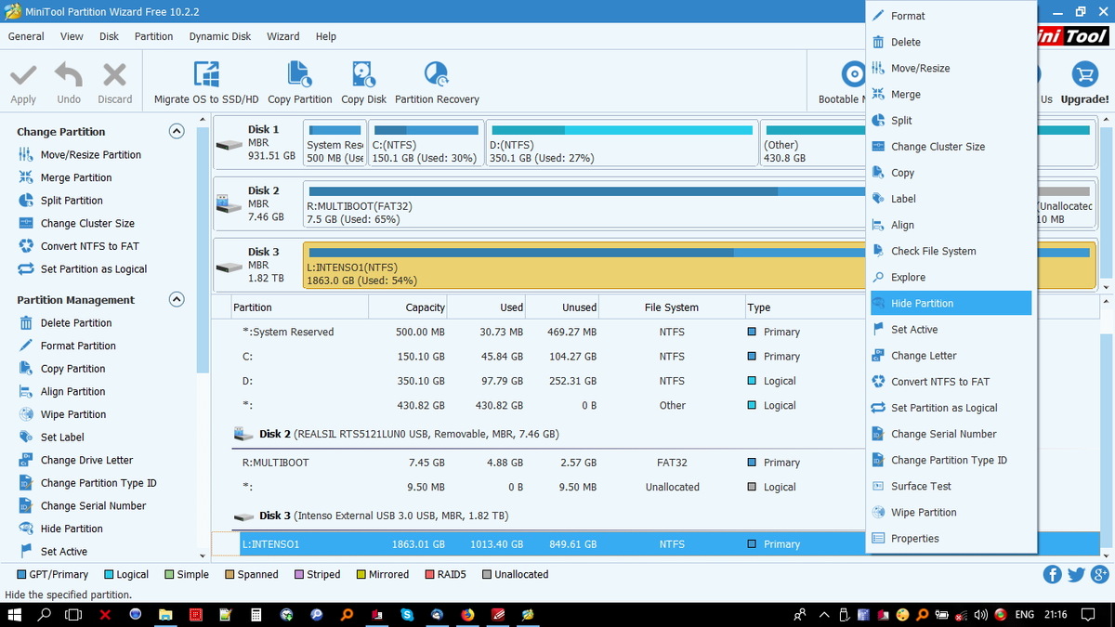The image size is (1115, 627).
Task: Select the L:INTENSO1 row in list
Action: coord(539,544)
